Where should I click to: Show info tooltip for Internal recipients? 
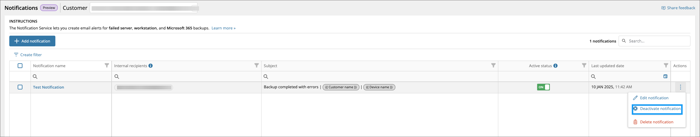(151, 66)
